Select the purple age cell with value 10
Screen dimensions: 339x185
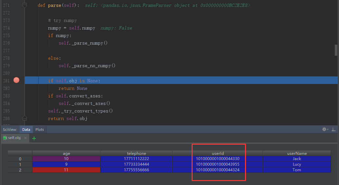click(x=66, y=159)
